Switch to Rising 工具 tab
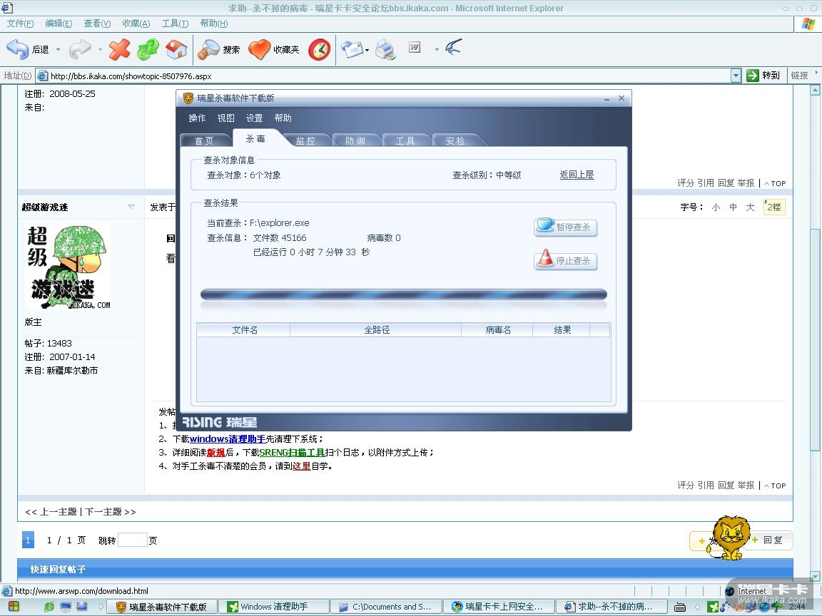This screenshot has width=822, height=616. 405,140
